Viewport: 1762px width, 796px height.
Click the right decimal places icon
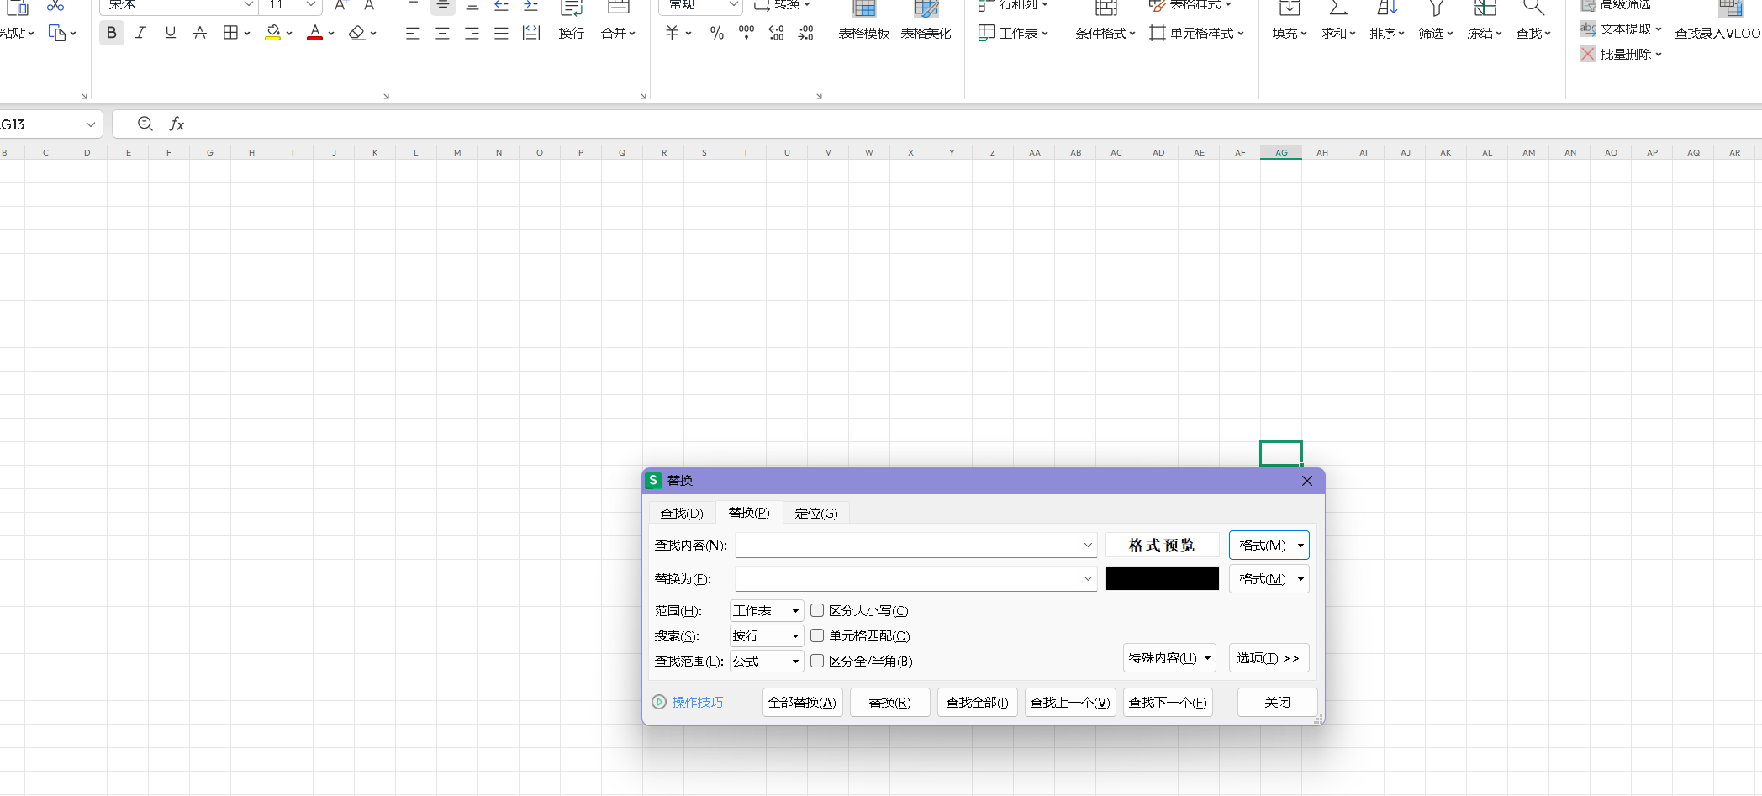(x=805, y=34)
